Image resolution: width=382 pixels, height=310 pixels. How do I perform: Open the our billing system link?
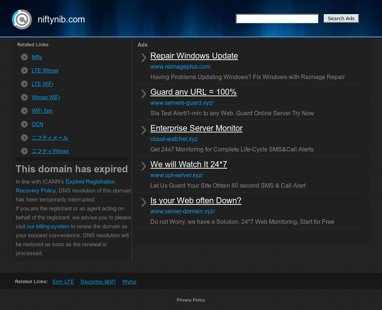48,226
